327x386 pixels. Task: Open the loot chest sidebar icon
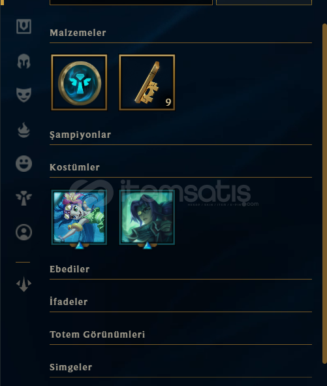point(24,26)
